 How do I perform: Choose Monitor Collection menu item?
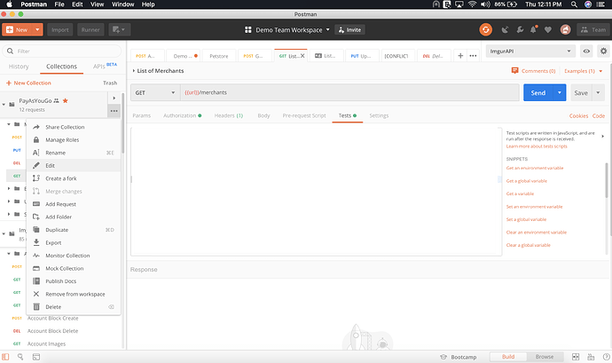tap(74, 256)
